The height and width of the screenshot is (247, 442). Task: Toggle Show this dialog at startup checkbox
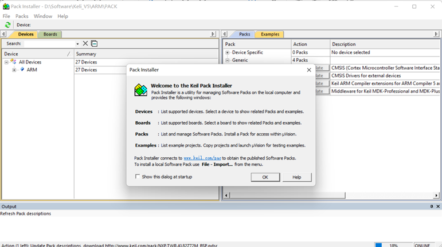pyautogui.click(x=138, y=177)
